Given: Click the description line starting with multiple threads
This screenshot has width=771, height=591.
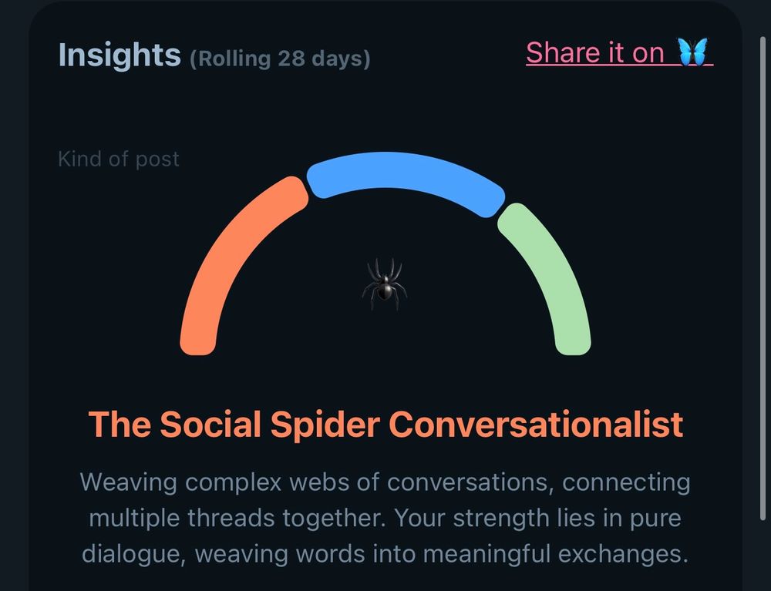Looking at the screenshot, I should click(384, 518).
